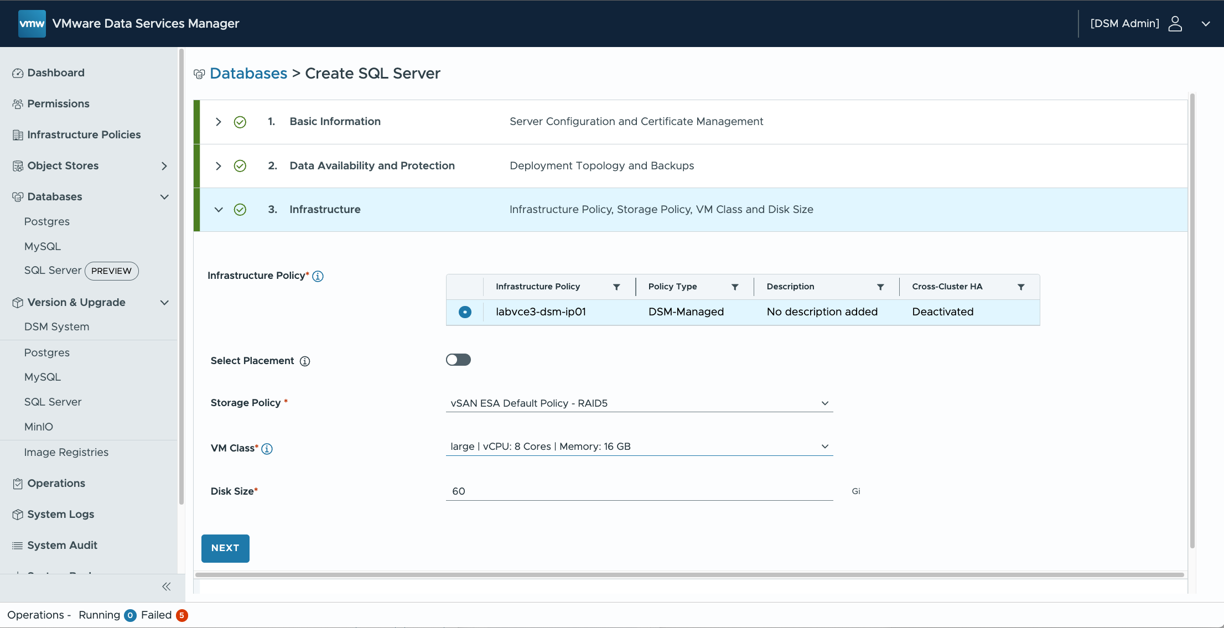1224x628 pixels.
Task: Filter the Description column
Action: tap(880, 287)
